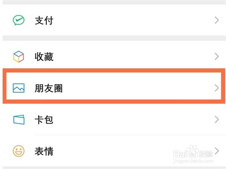Image resolution: width=226 pixels, height=169 pixels.
Task: Tap the 表情 label text
Action: click(44, 151)
